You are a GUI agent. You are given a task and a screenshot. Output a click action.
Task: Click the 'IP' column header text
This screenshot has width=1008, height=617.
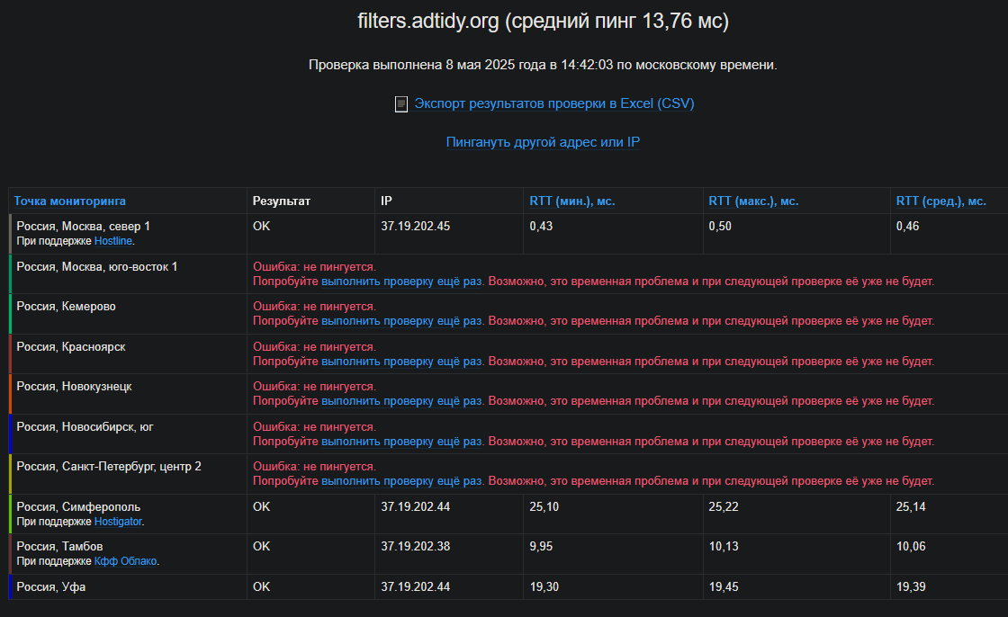pyautogui.click(x=386, y=201)
